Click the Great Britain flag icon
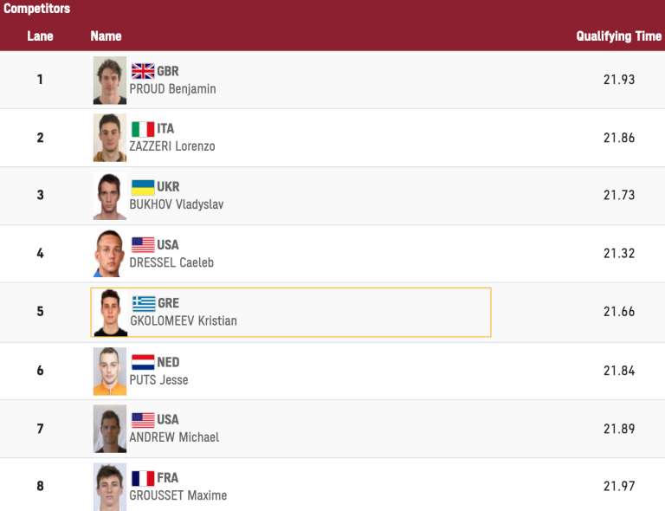 [x=143, y=71]
